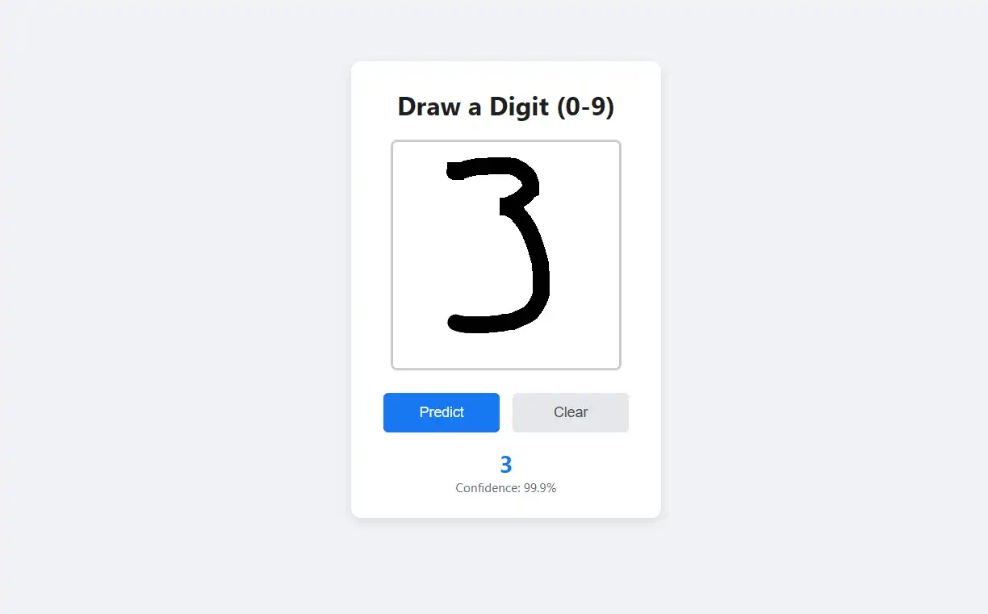The image size is (988, 614).
Task: Click the blue predicted digit 3 result
Action: coord(506,465)
